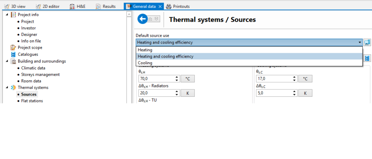Click the double up arrows icon
Screen dimensions: 372x159
point(150,19)
